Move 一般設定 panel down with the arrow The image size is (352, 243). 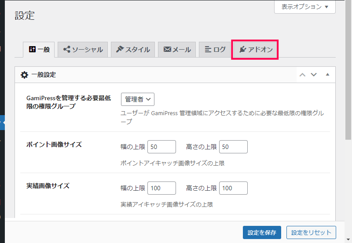click(314, 75)
